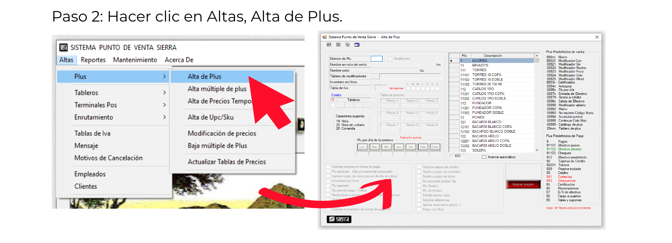Click the trash bin toolbar icon
Image resolution: width=672 pixels, height=243 pixels.
347,44
